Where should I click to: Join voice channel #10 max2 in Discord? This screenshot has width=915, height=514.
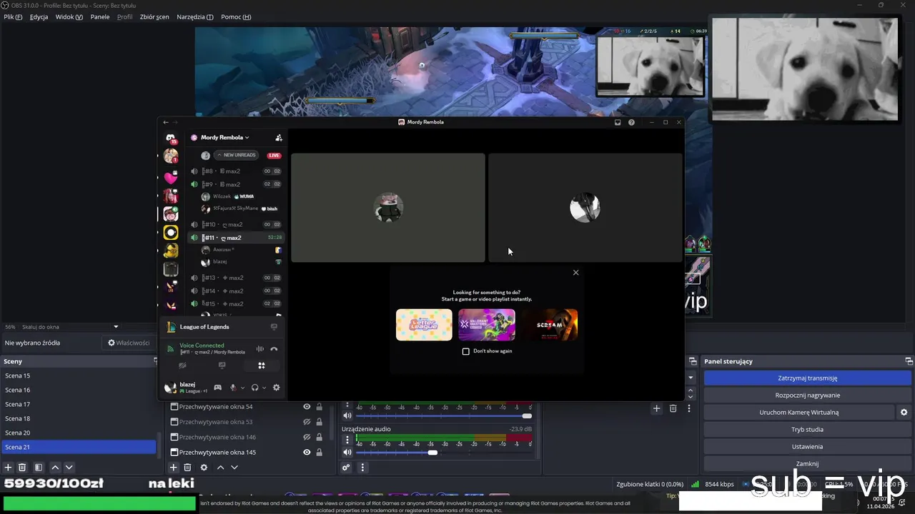tap(235, 225)
